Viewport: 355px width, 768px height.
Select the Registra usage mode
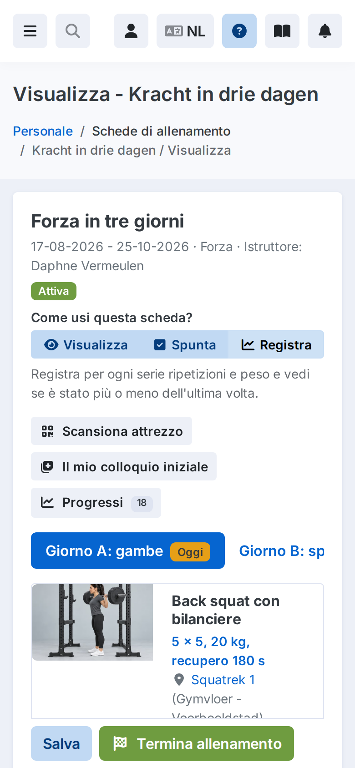276,344
